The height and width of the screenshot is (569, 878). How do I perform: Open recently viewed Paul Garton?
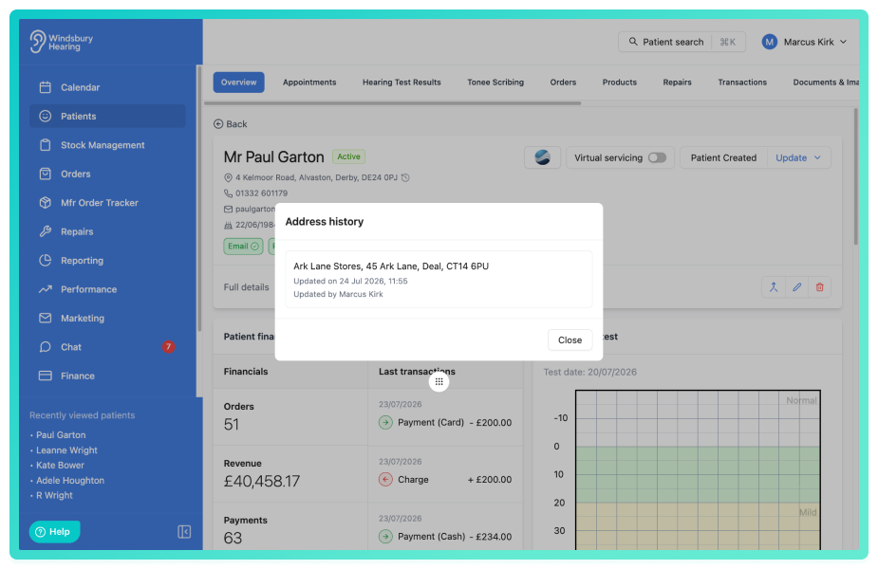click(61, 434)
